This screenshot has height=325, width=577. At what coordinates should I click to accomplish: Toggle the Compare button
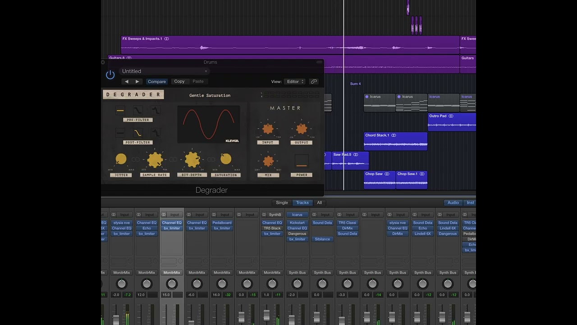point(157,82)
